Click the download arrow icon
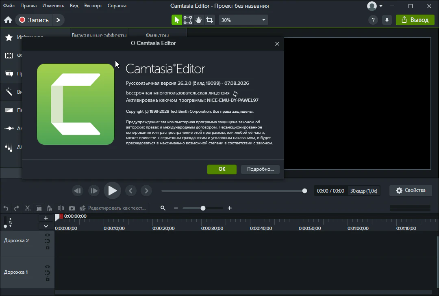 click(x=387, y=20)
